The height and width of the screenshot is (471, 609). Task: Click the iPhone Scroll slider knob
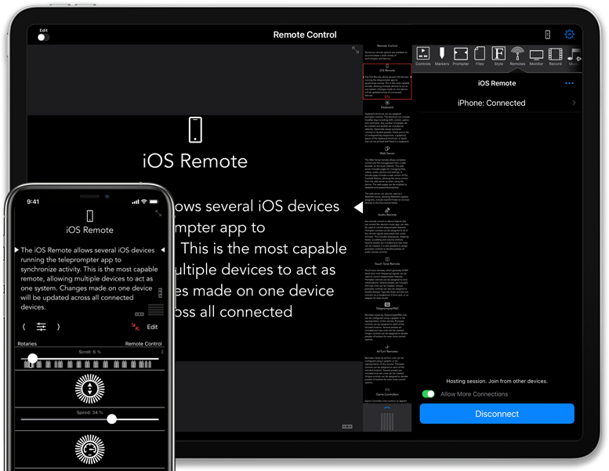coord(33,358)
